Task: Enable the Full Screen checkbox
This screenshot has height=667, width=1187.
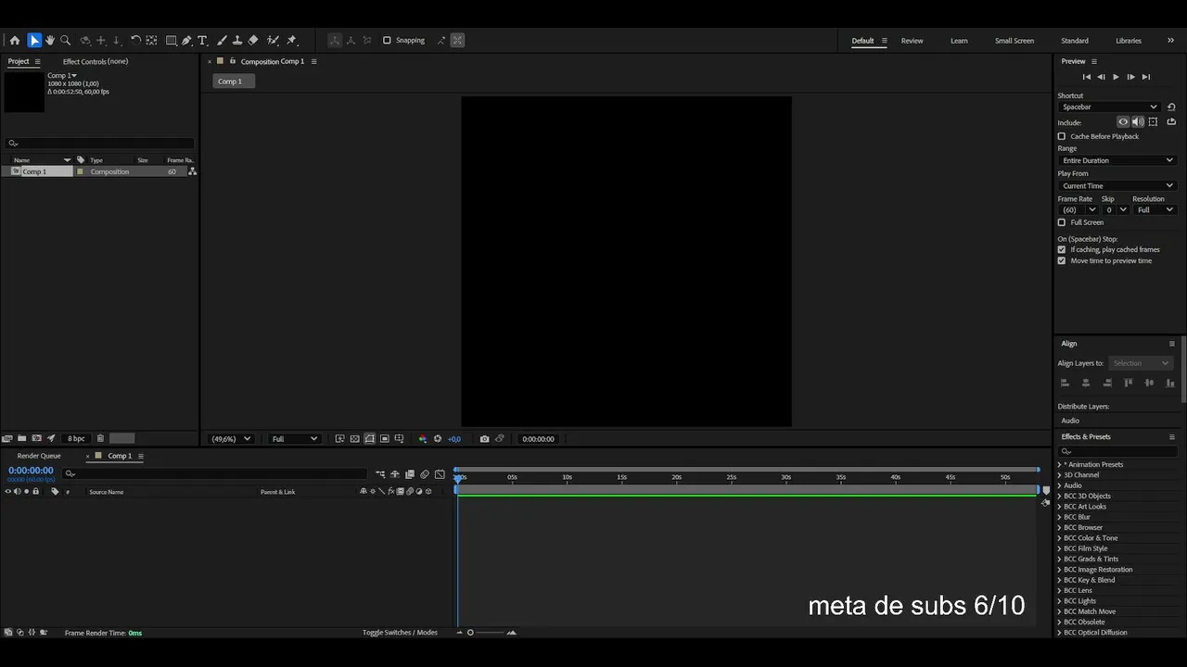Action: click(1062, 222)
